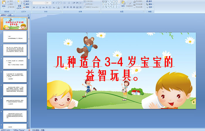The image size is (205, 131).
Task: Click the Delete (删除) slide button
Action: tap(26, 7)
